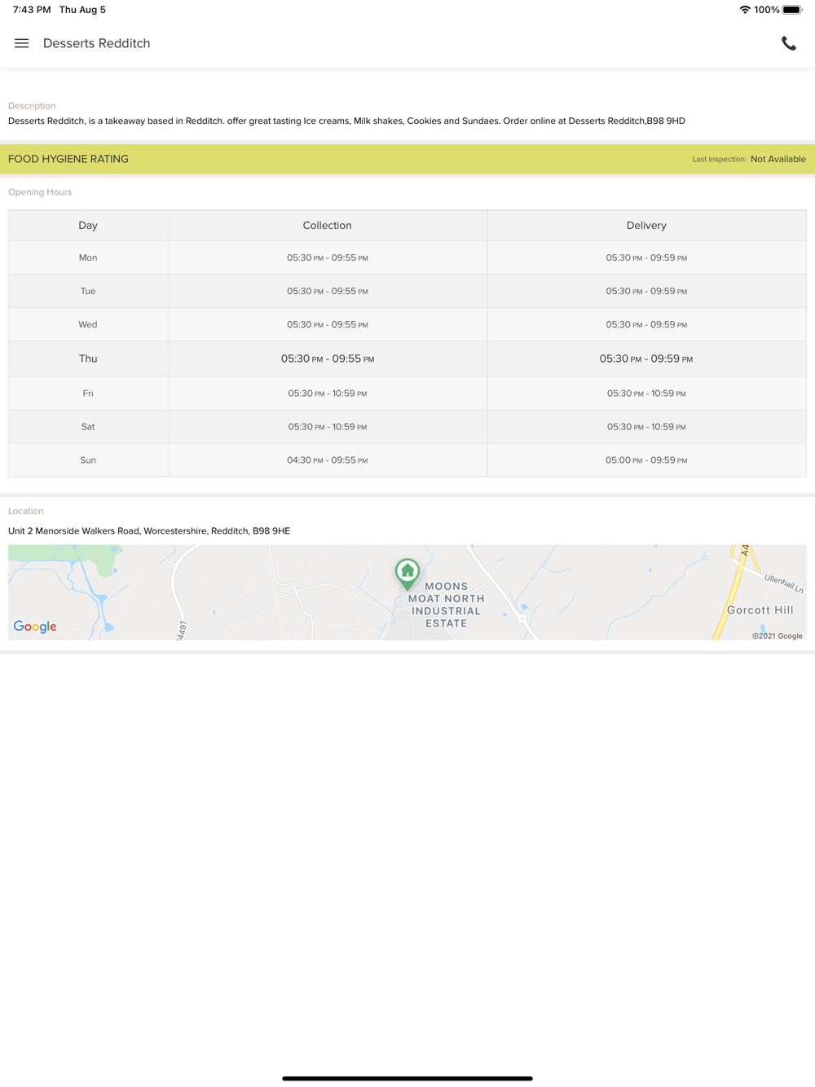Click Thursday delivery hours 05:30 - 09:59
Viewport: 815px width, 1087px height.
tap(646, 359)
